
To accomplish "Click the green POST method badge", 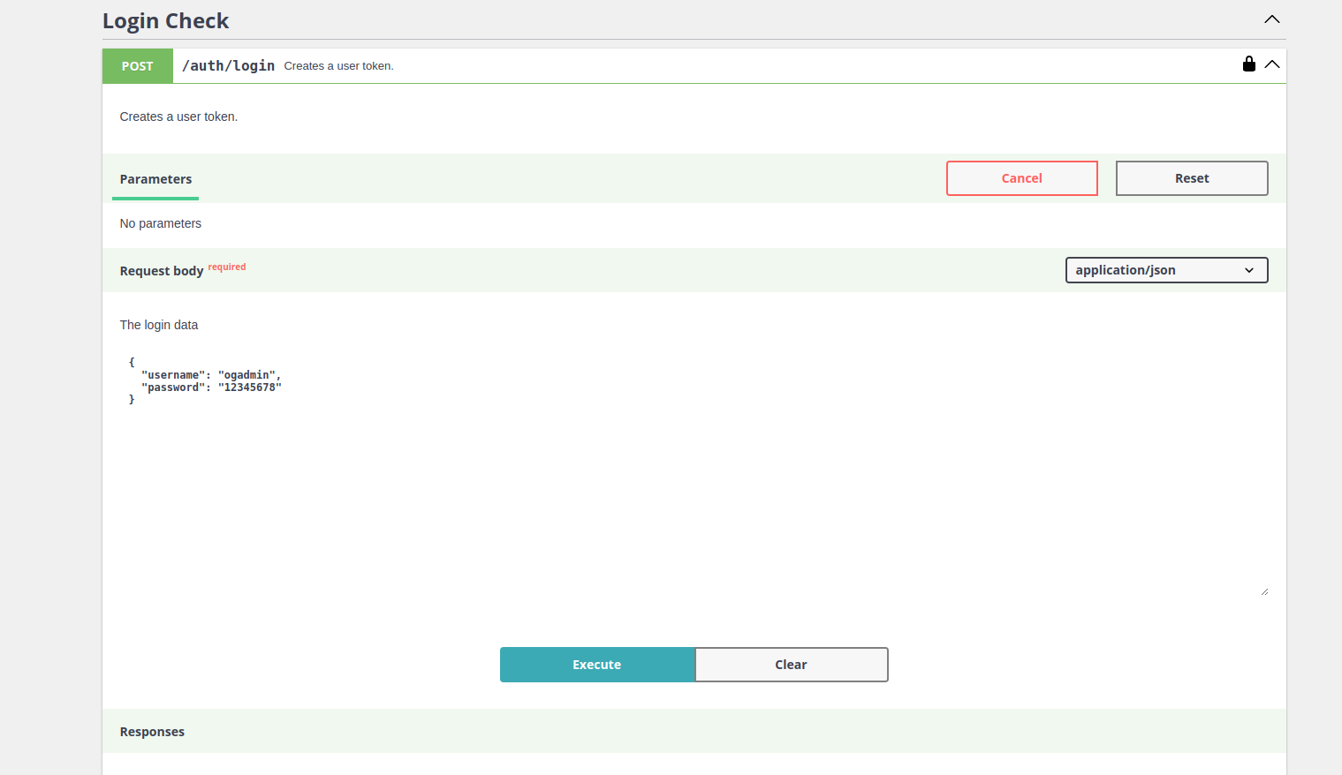I will pyautogui.click(x=138, y=66).
